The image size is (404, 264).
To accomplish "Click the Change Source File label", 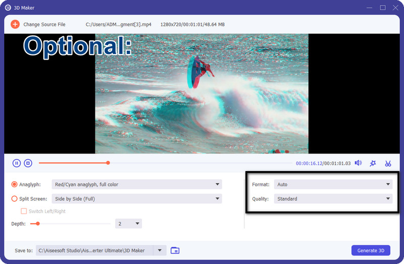I will click(44, 24).
